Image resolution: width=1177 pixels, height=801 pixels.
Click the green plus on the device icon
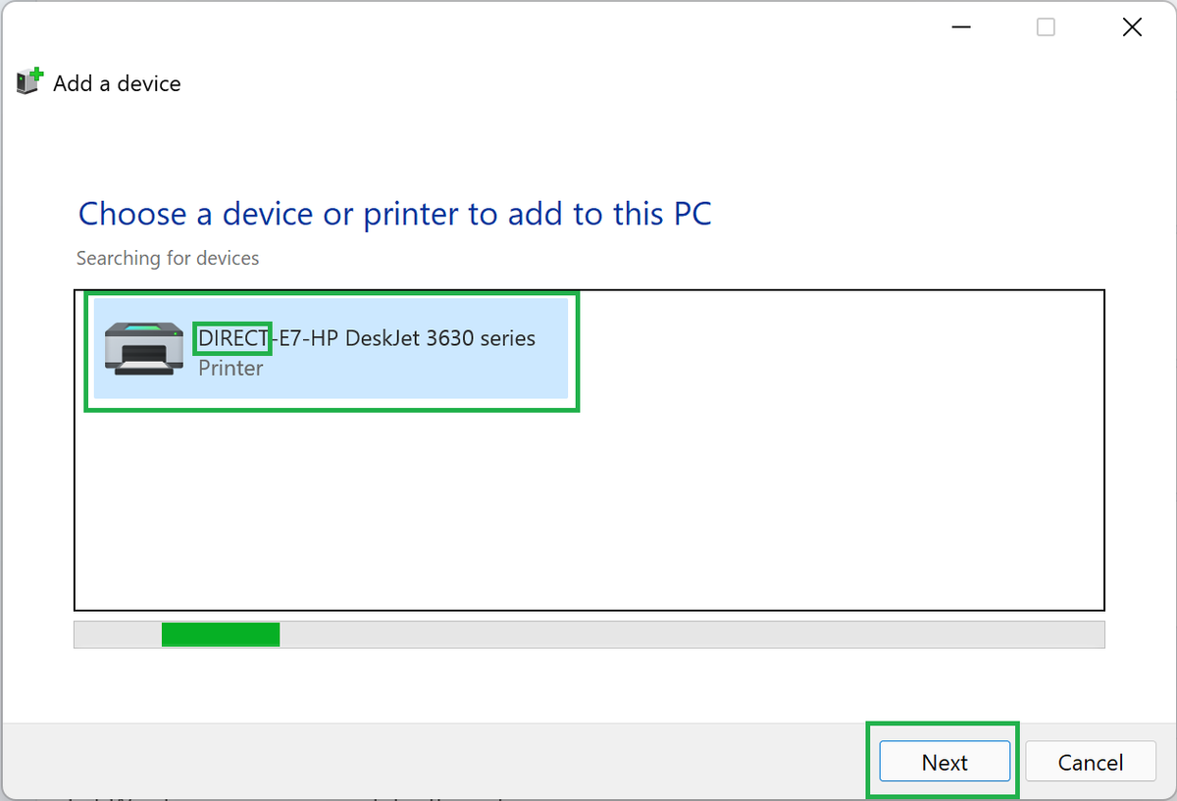(x=36, y=72)
